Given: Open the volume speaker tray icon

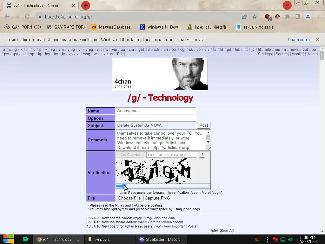Looking at the screenshot, I should tap(290, 240).
